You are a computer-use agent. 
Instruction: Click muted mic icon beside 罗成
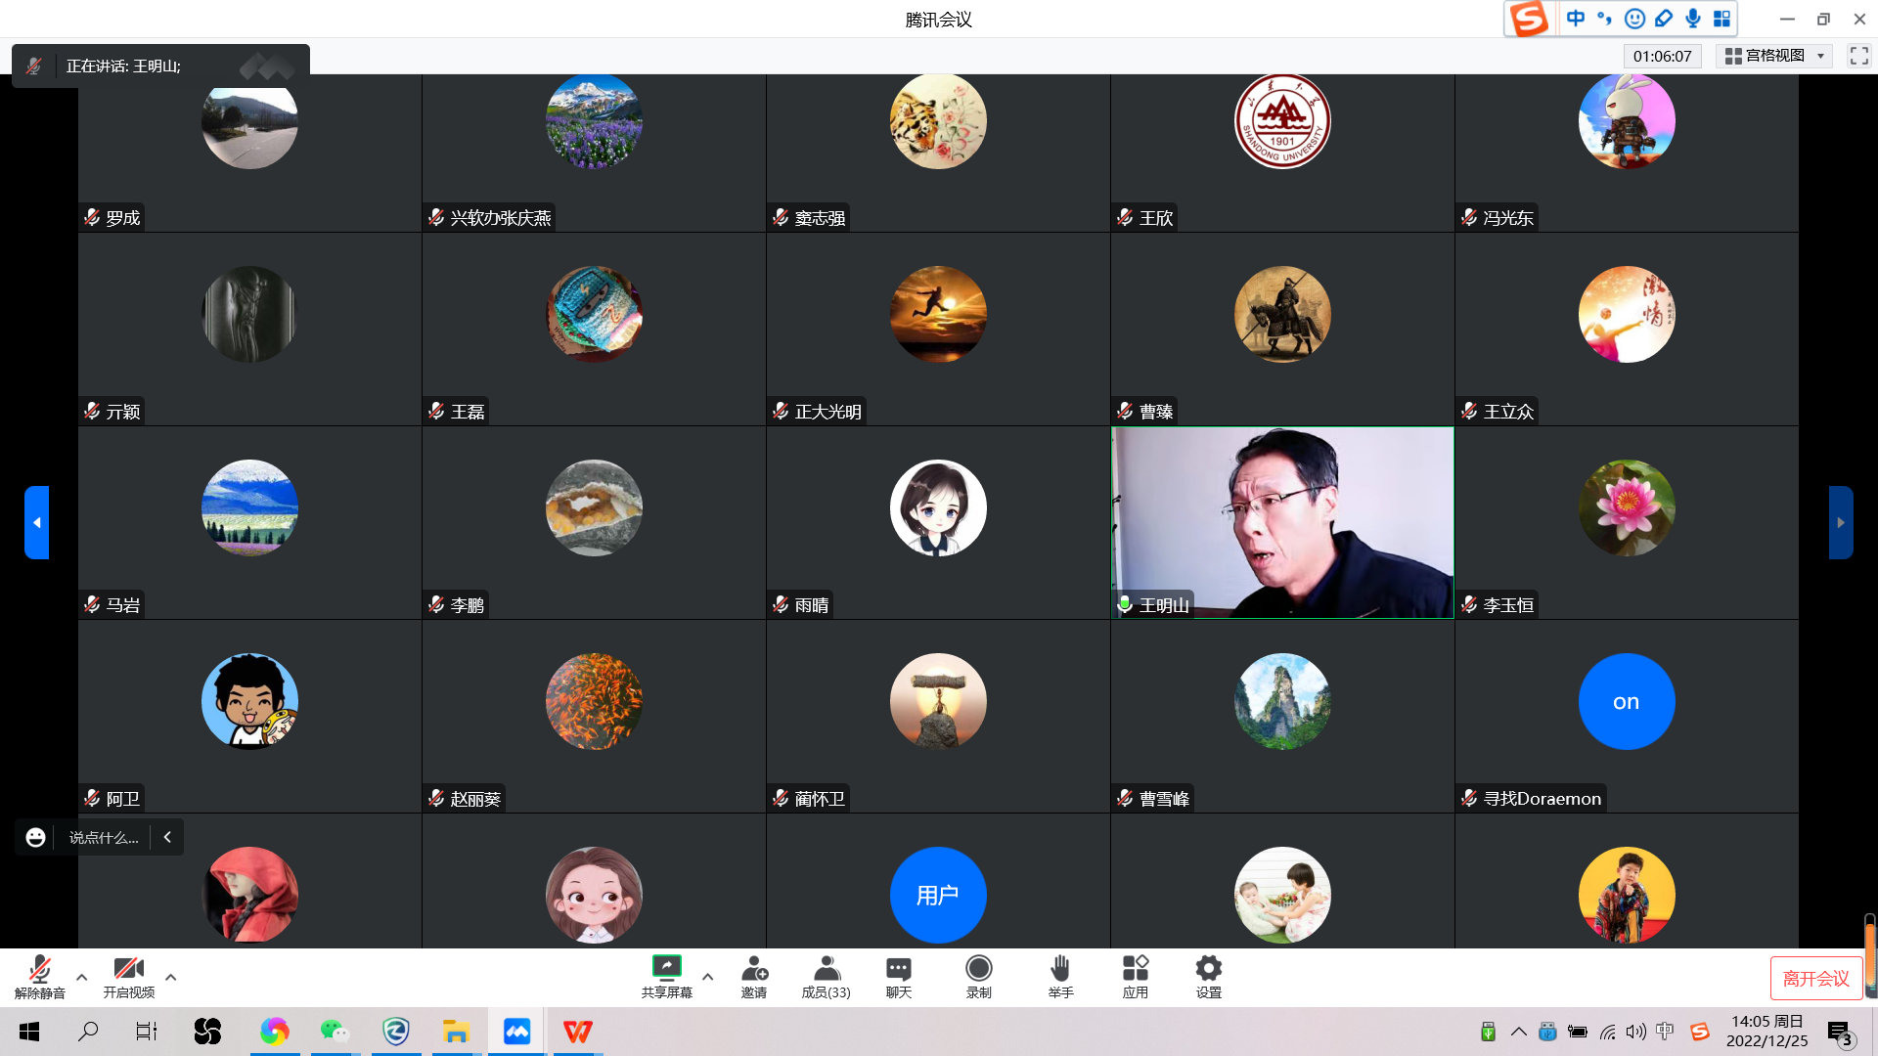pos(92,217)
